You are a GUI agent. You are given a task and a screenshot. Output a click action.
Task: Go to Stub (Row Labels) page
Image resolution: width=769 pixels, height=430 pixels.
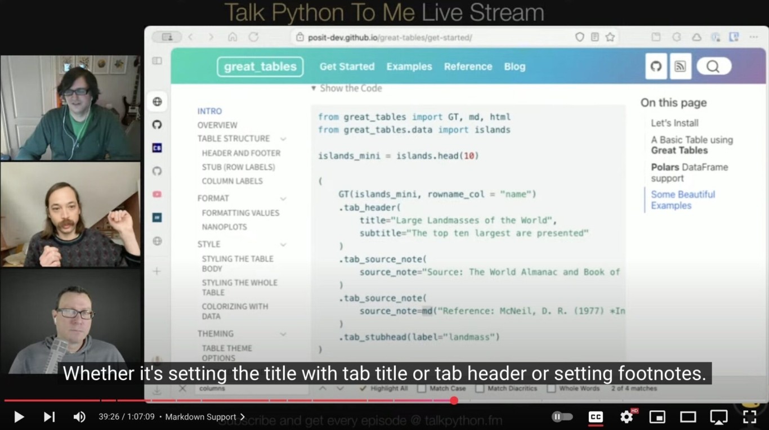point(239,167)
